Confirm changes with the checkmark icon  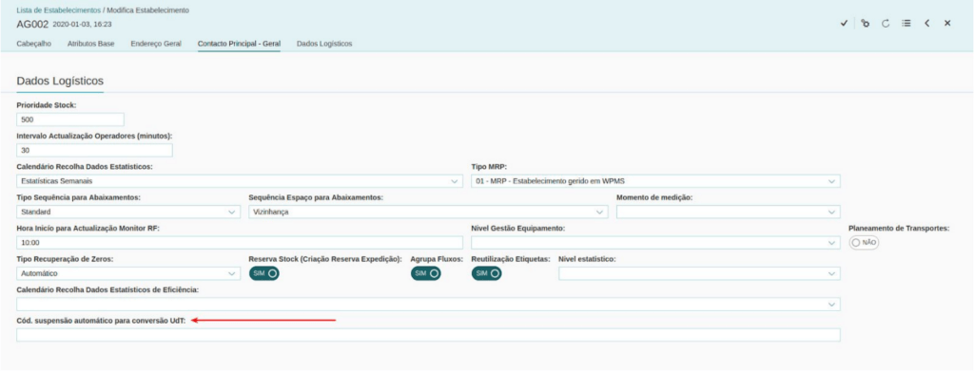844,24
